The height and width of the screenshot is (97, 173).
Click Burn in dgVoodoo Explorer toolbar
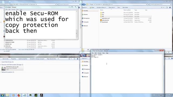tap(119, 8)
